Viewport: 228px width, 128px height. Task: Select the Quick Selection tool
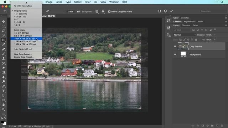3,36
